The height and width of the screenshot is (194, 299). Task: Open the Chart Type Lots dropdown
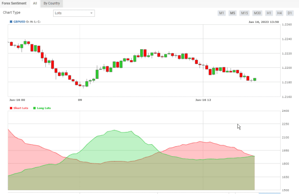tap(74, 13)
